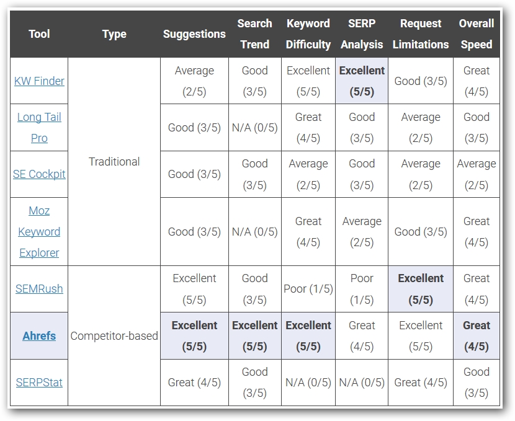Select KW Finder's bold SERP Analysis Excellent cell
Image resolution: width=515 pixels, height=421 pixels.
click(x=362, y=81)
